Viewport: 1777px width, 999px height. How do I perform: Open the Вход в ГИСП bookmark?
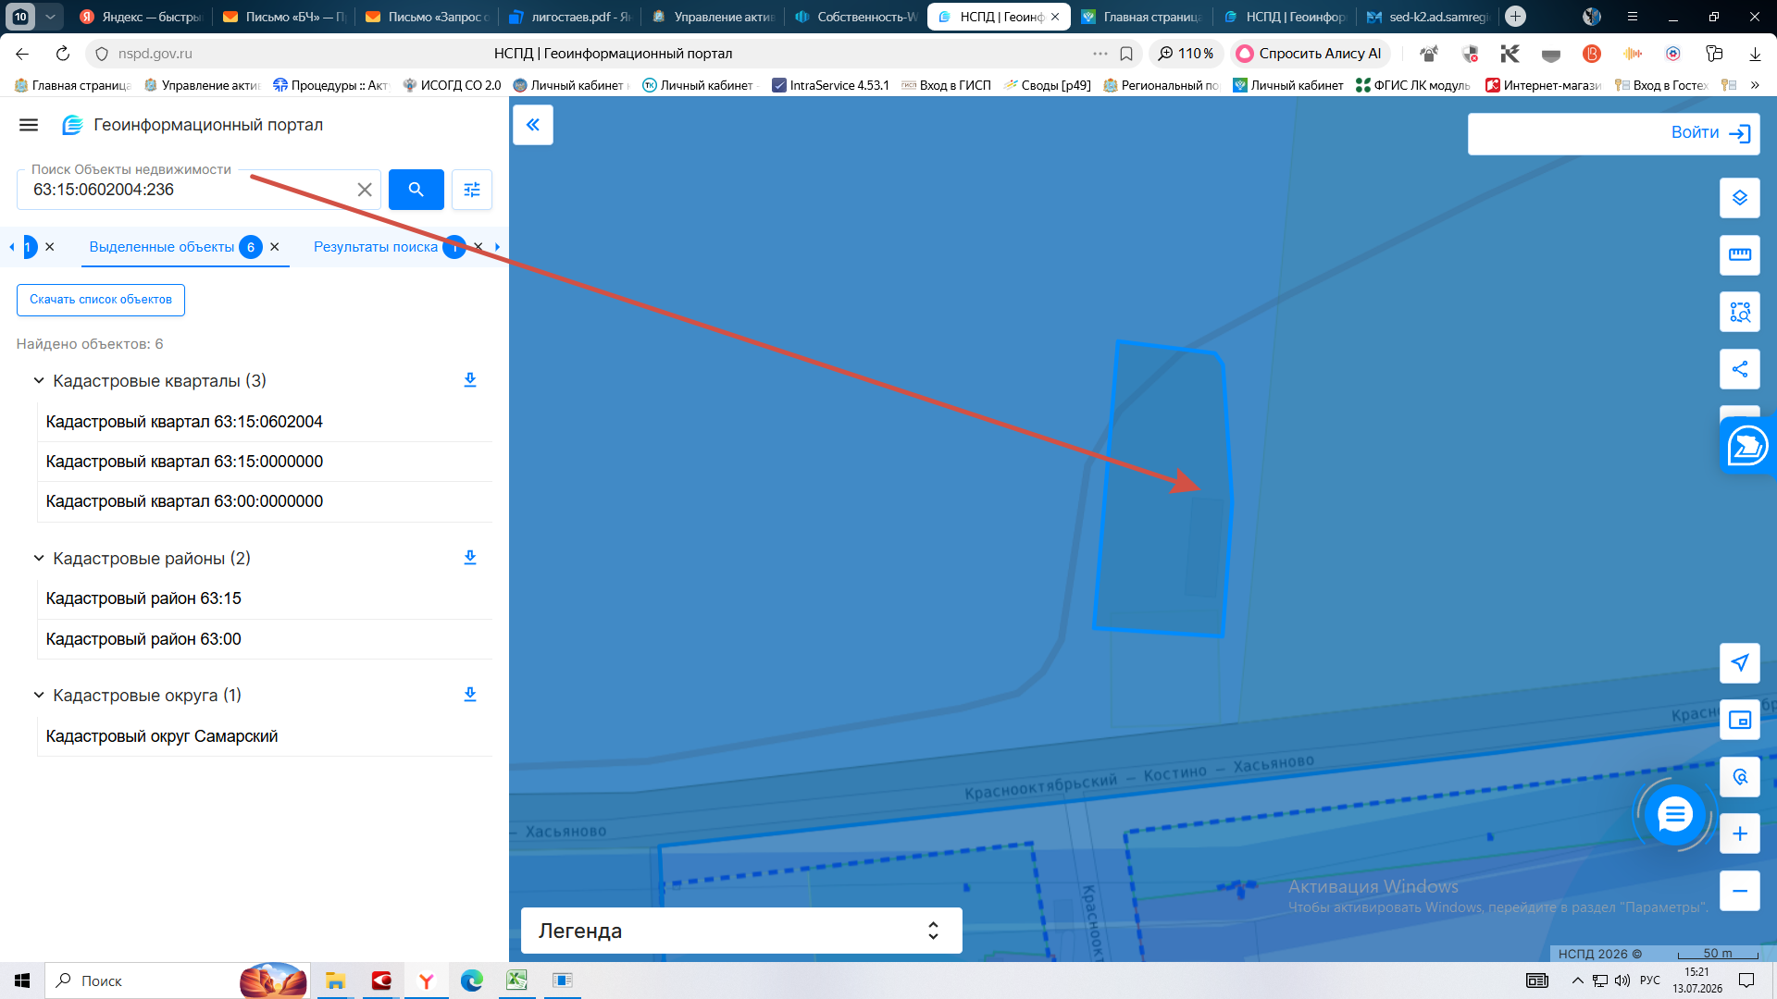click(x=947, y=85)
